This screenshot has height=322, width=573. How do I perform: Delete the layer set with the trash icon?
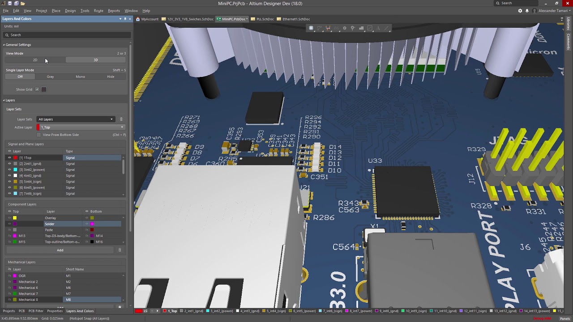click(121, 119)
